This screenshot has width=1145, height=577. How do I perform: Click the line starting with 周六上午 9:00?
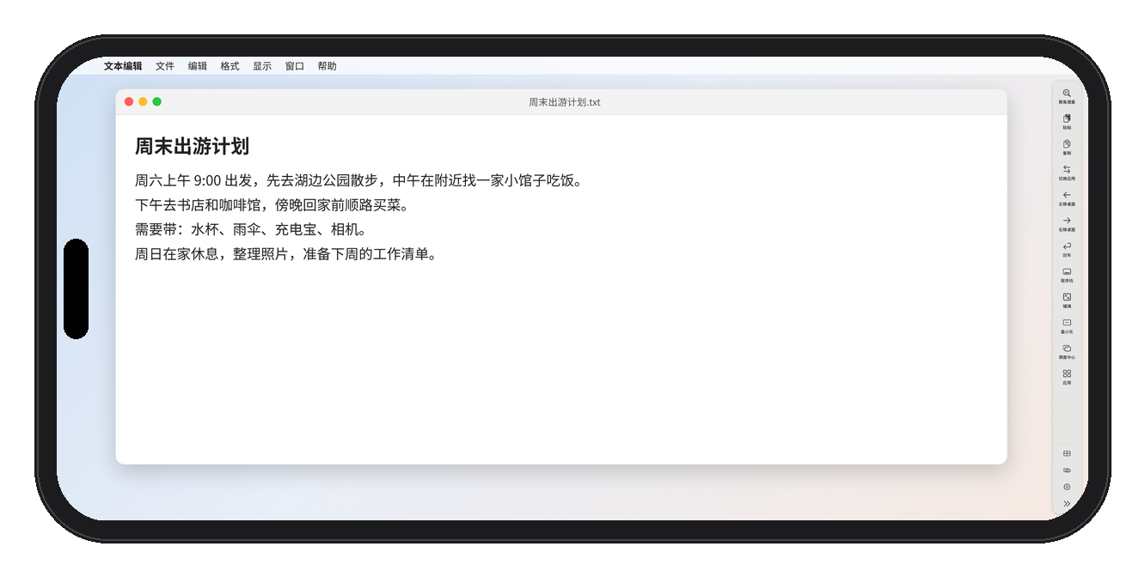pyautogui.click(x=360, y=181)
